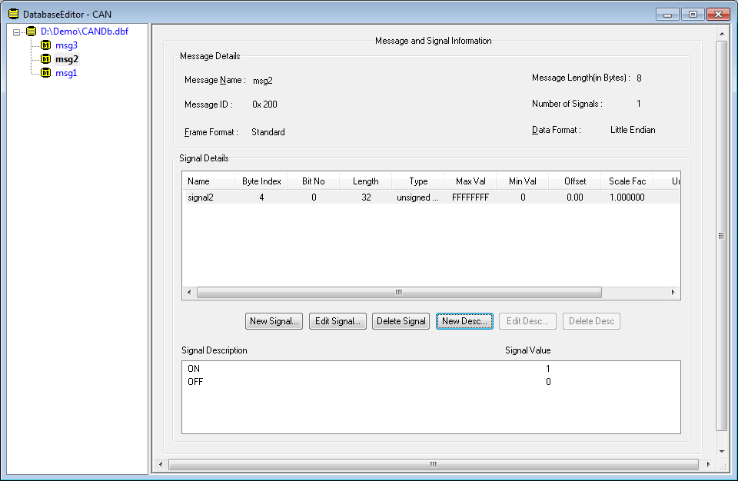Click left arrow of signal list scrollbar

pyautogui.click(x=189, y=292)
